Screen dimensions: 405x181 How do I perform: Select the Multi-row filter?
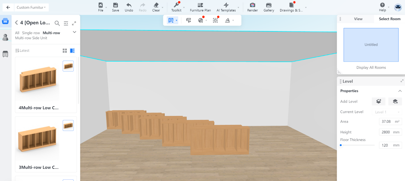coord(51,33)
